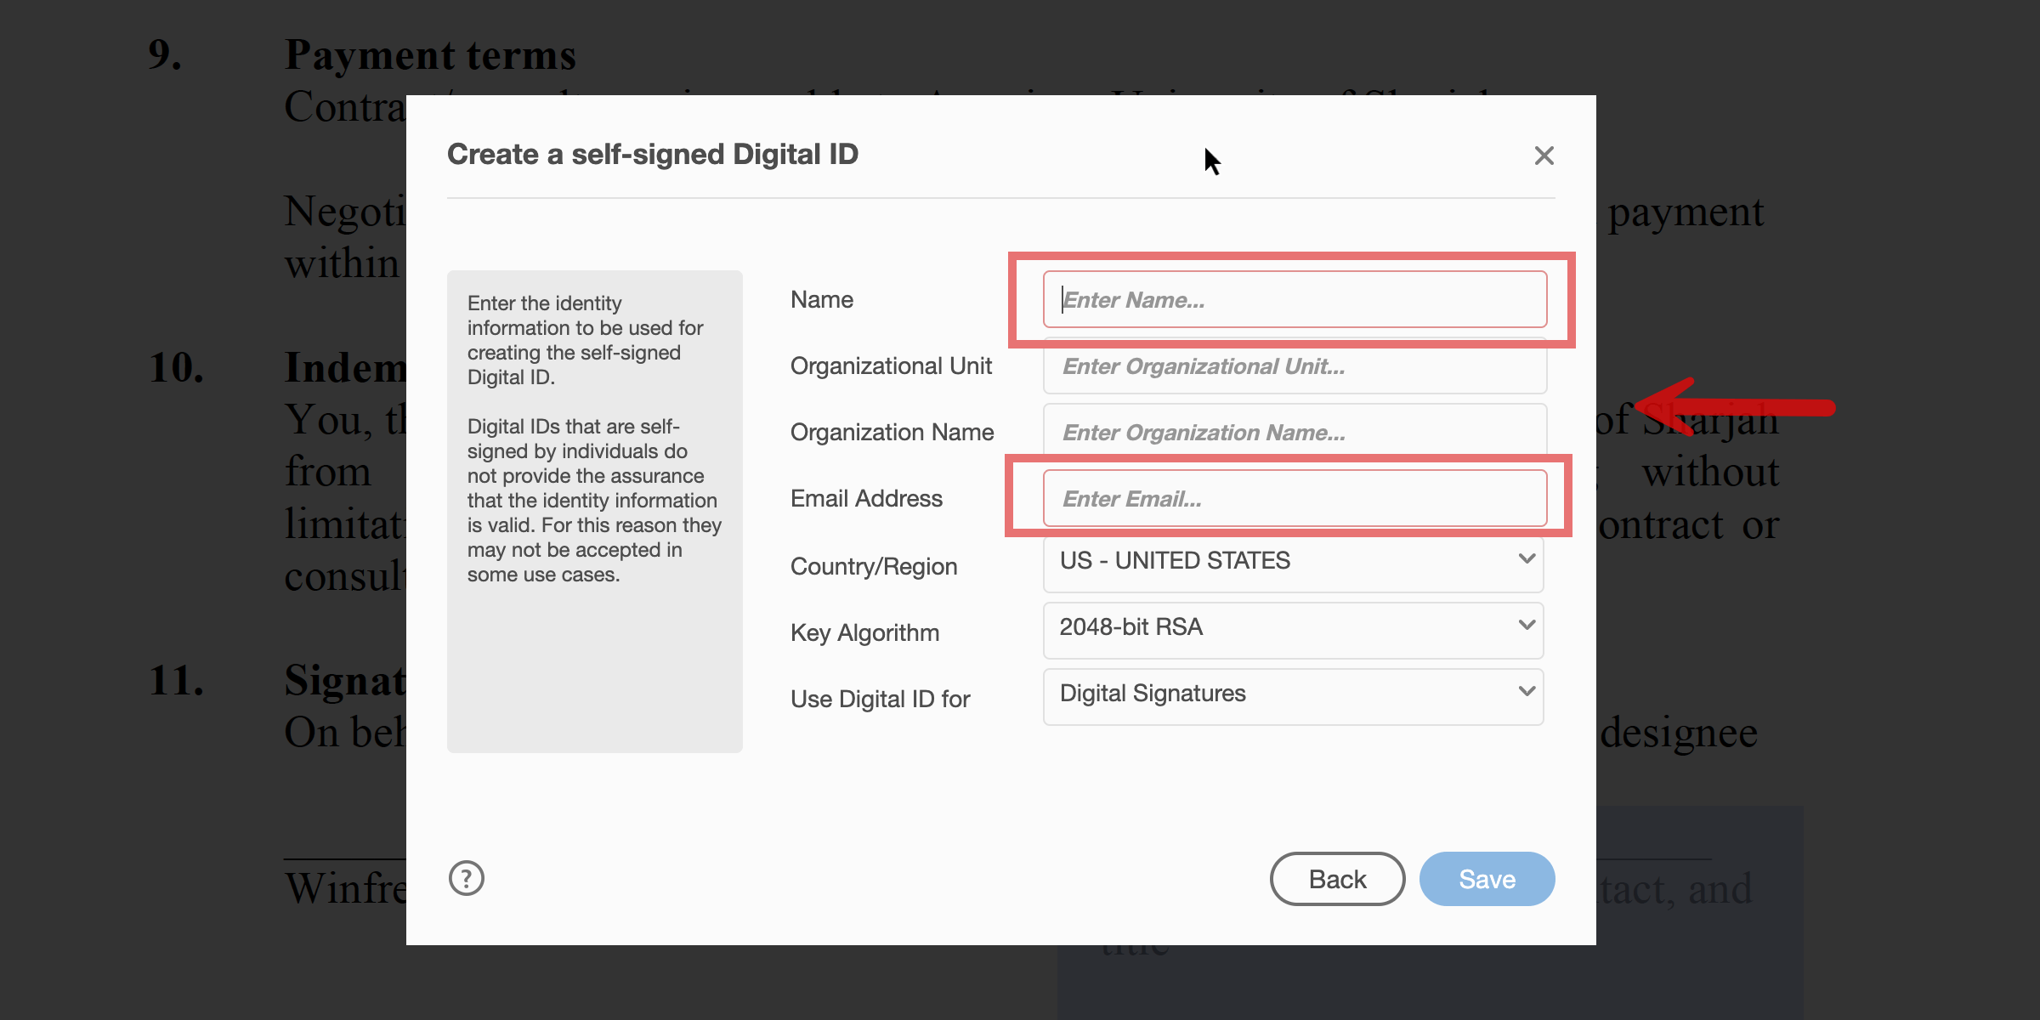Click the Enter Organization Name field
The height and width of the screenshot is (1020, 2040).
click(1292, 432)
